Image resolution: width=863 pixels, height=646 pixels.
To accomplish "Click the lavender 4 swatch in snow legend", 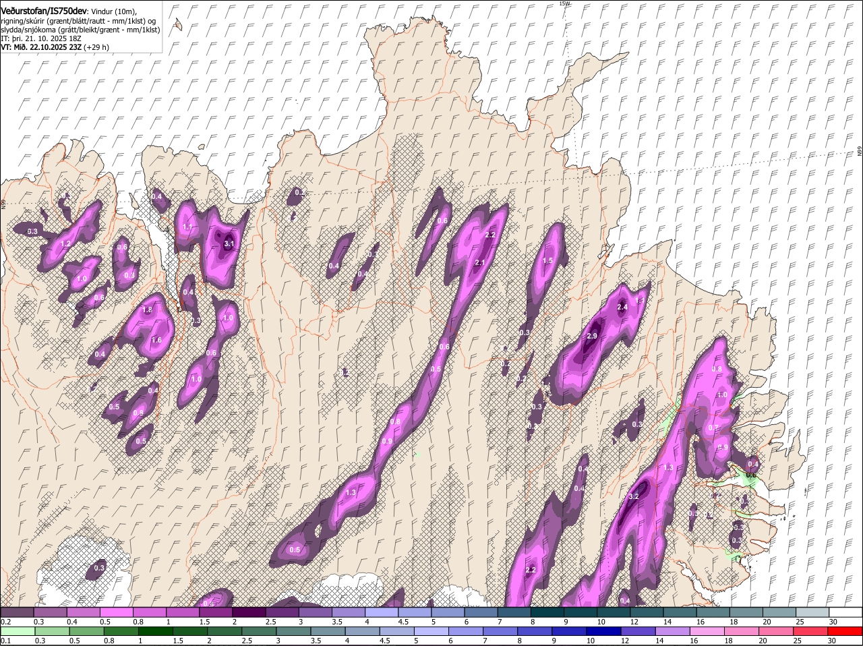I will click(x=382, y=612).
